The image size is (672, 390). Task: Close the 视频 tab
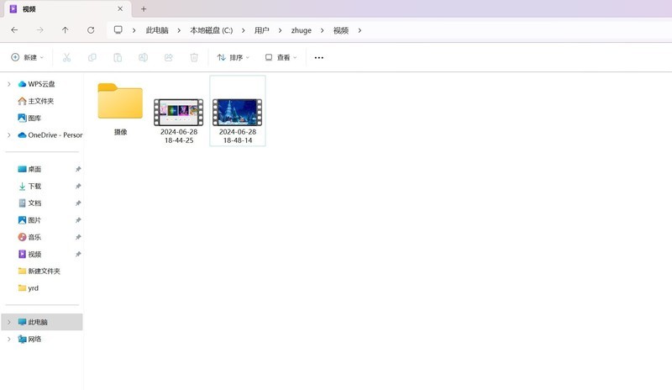click(120, 8)
